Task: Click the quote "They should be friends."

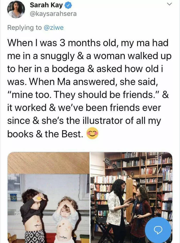Action: point(104,95)
